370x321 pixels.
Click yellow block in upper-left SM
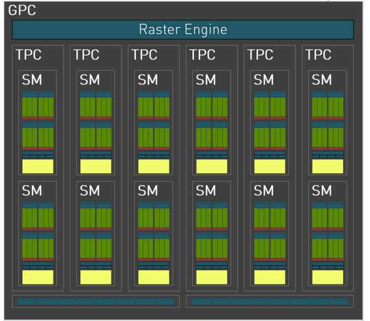click(38, 166)
